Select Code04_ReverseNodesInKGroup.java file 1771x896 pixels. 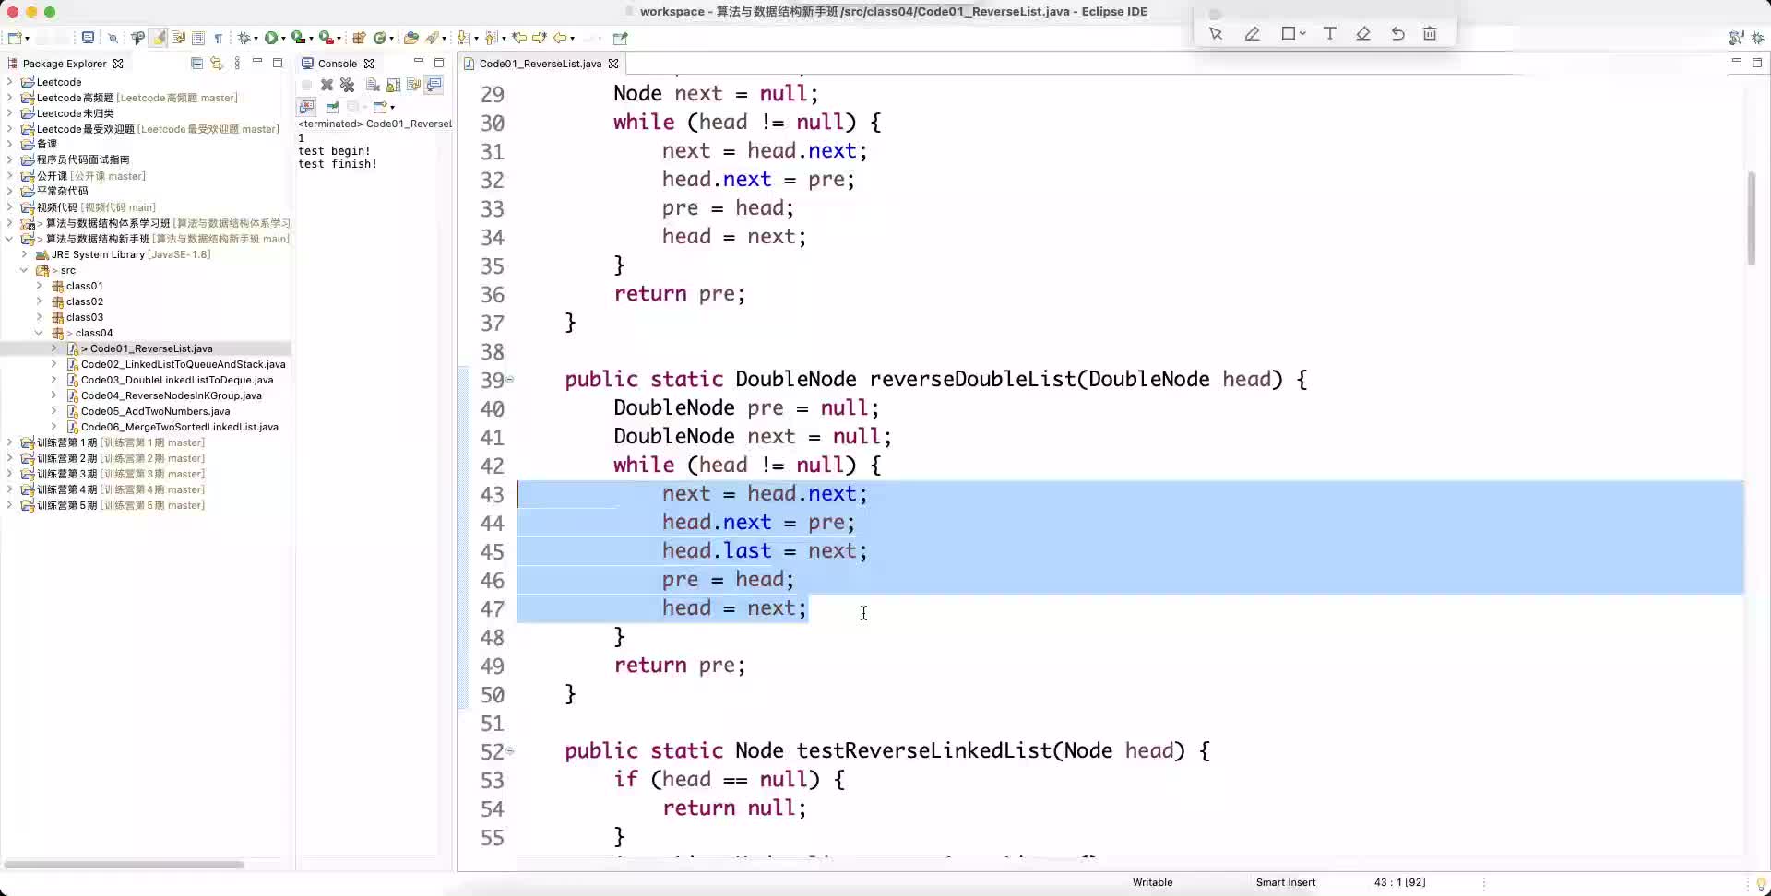click(171, 395)
